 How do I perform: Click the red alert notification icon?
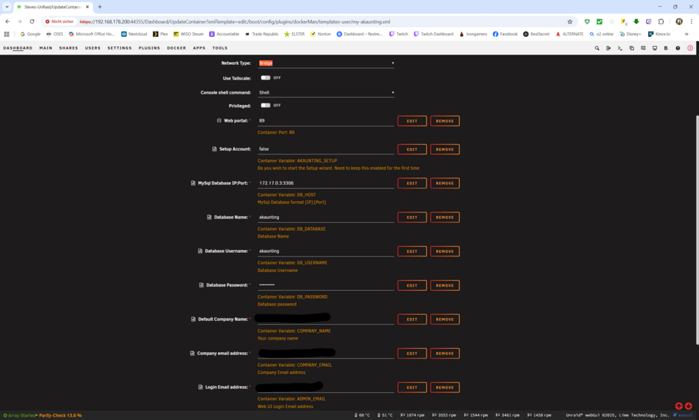[x=690, y=48]
